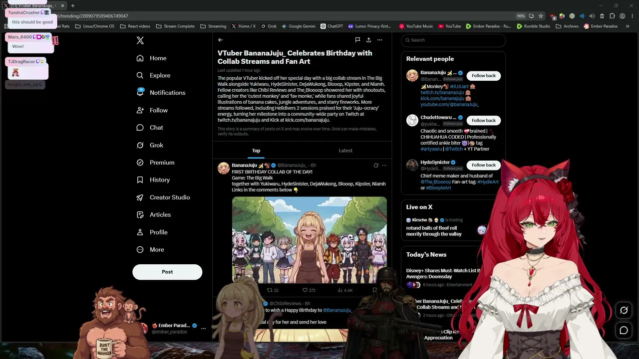The height and width of the screenshot is (359, 639).
Task: Open the BananaJuju post's three-dot menu
Action: [x=384, y=166]
